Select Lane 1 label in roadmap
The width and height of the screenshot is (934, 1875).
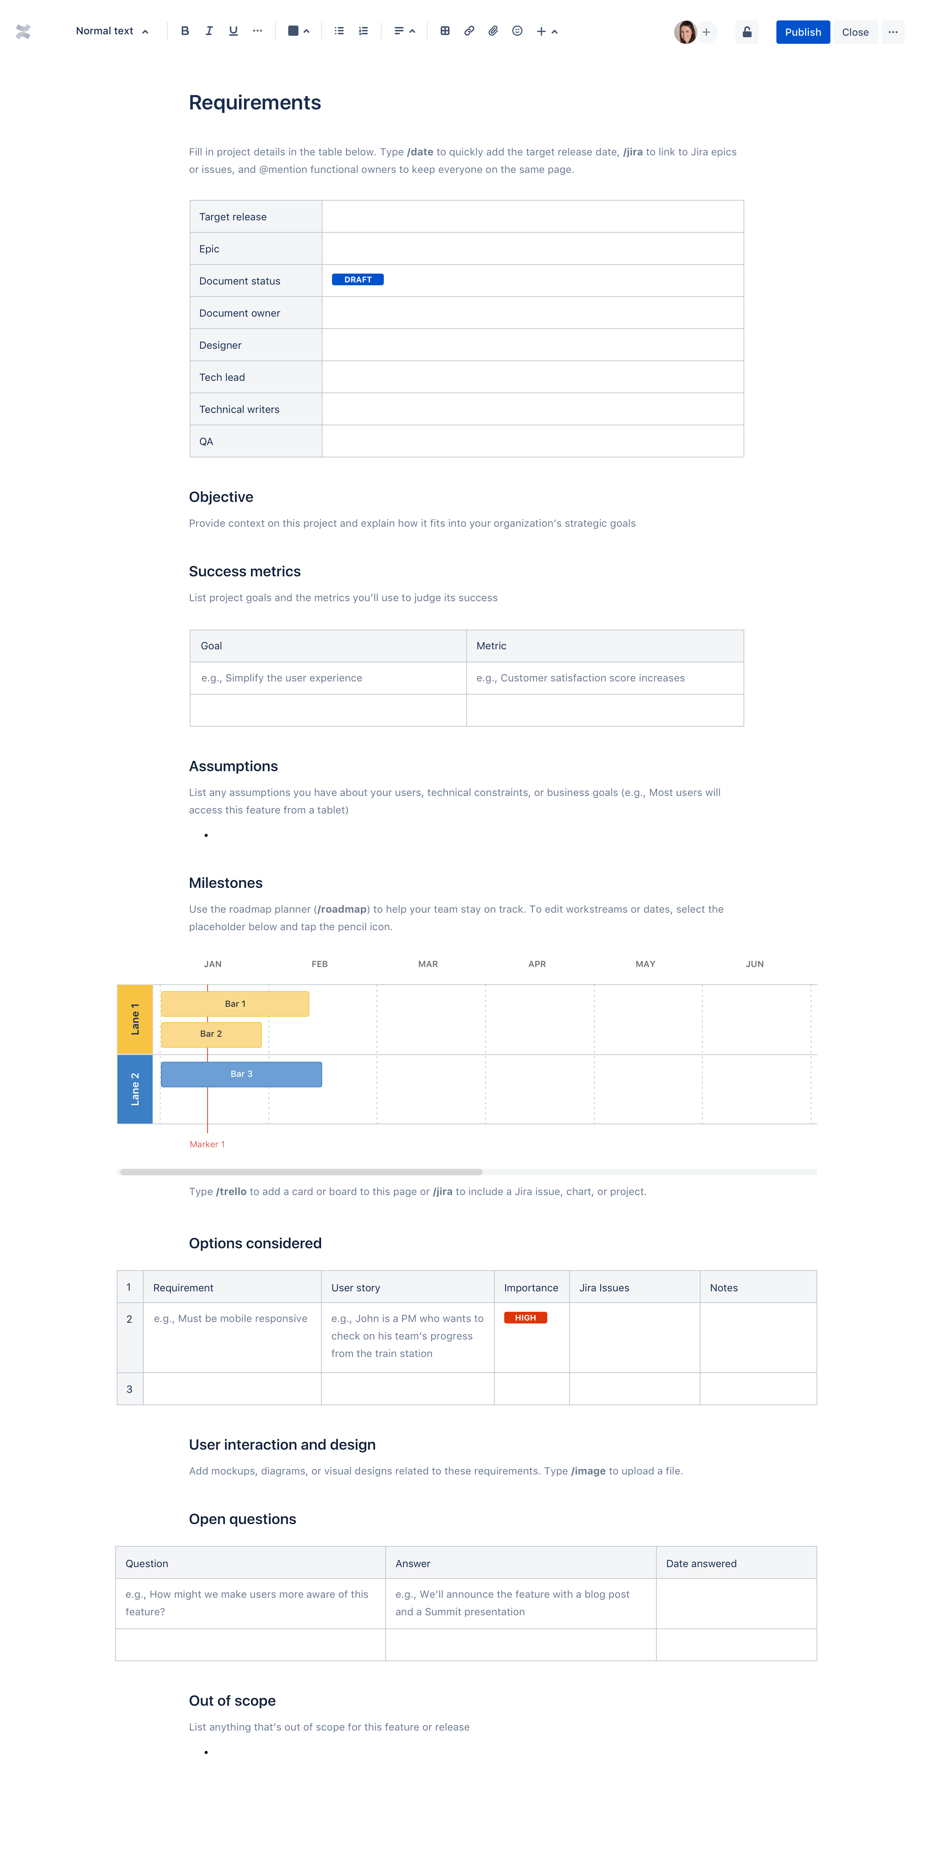[x=135, y=1019]
